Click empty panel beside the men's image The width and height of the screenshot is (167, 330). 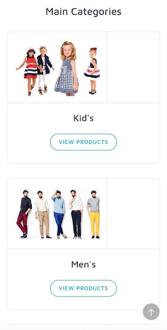(133, 214)
